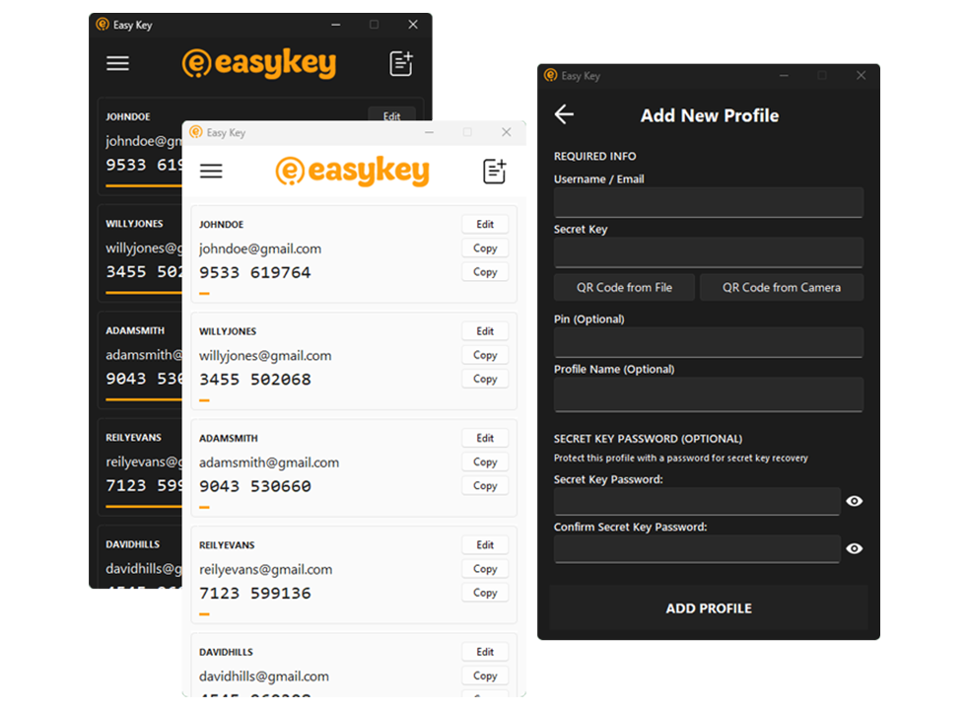Image resolution: width=969 pixels, height=712 pixels.
Task: Copy the REILYEVANS email address
Action: pos(484,568)
